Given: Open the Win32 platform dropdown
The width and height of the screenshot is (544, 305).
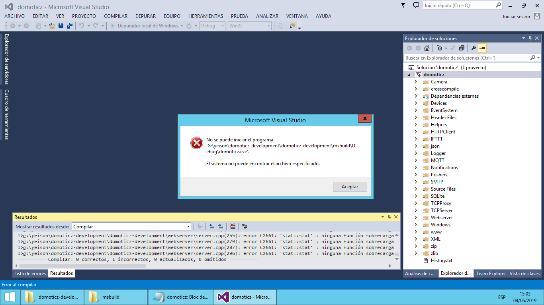Looking at the screenshot, I should [250, 26].
